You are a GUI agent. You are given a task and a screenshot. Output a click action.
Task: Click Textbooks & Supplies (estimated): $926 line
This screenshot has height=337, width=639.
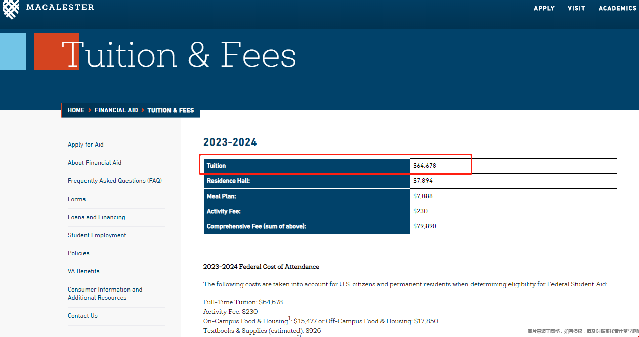(x=262, y=331)
